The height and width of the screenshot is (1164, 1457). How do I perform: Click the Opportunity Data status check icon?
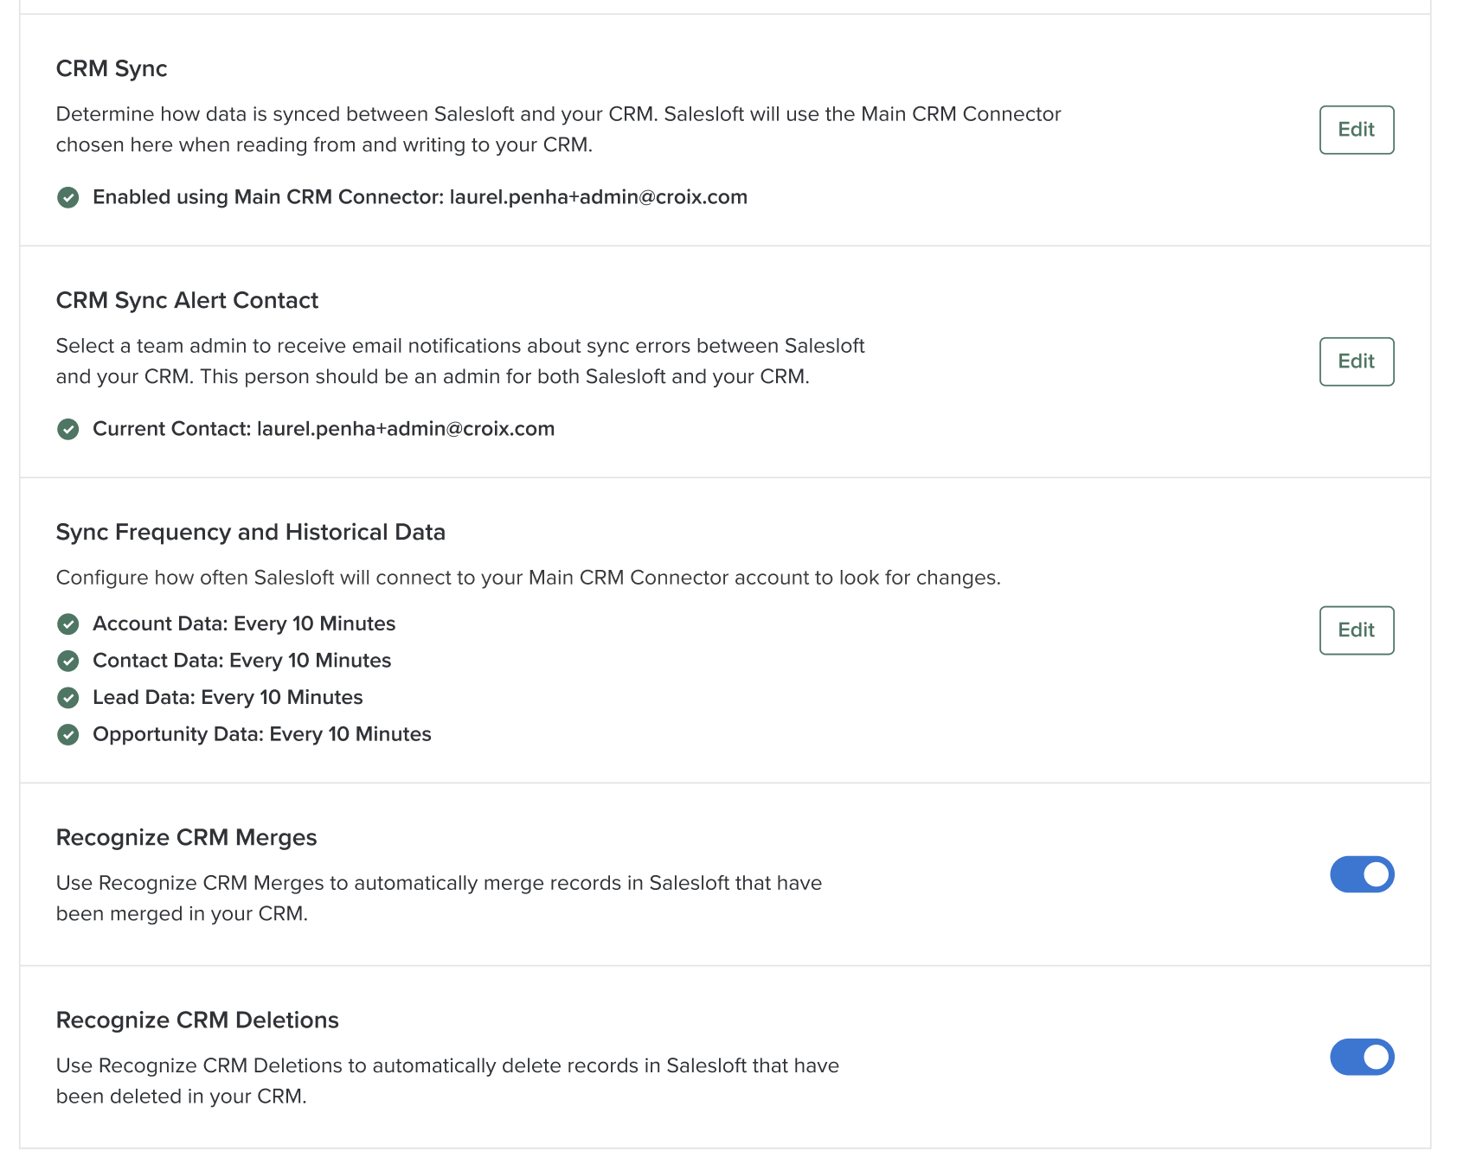coord(68,735)
